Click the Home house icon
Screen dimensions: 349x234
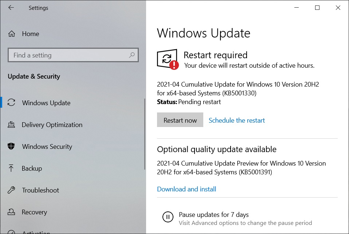12,34
